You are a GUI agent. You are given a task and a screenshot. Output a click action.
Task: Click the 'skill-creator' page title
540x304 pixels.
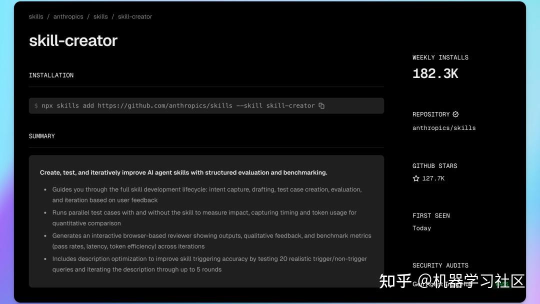tap(73, 40)
